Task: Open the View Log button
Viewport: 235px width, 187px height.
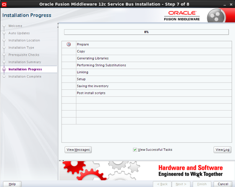Action: 222,150
